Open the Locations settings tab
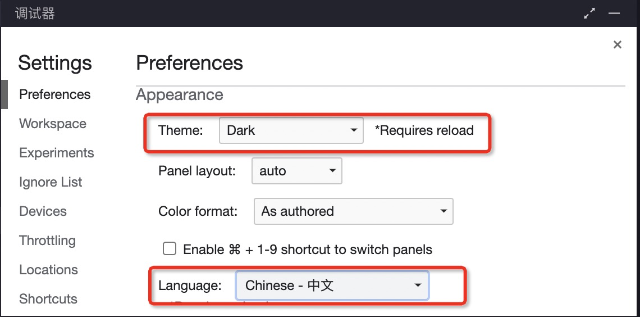Viewport: 640px width, 317px height. pyautogui.click(x=48, y=270)
